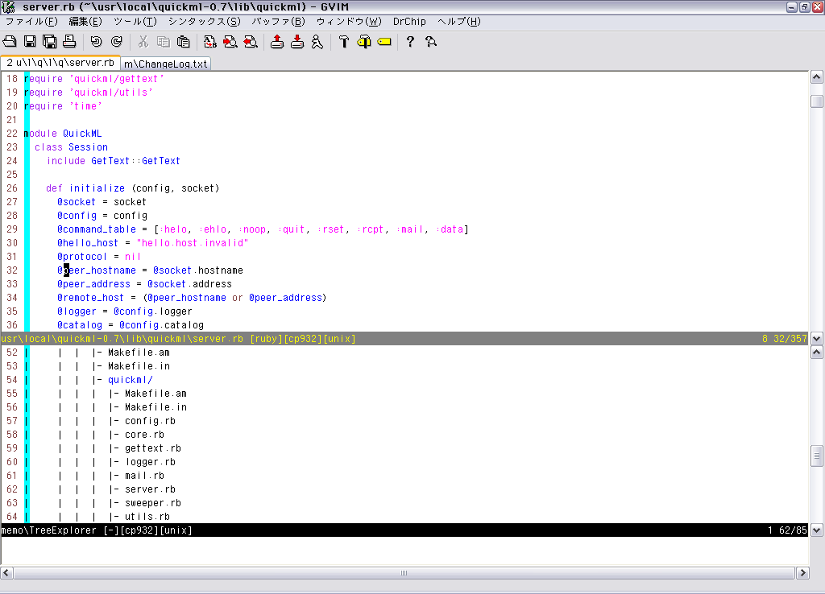The width and height of the screenshot is (825, 594).
Task: Select gettext.rb in TreeExplorer
Action: (153, 448)
